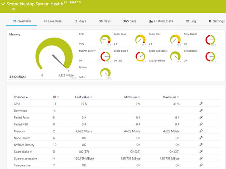Image resolution: width=226 pixels, height=169 pixels.
Task: Click the flag icon beside sensor name
Action: [x=65, y=2]
